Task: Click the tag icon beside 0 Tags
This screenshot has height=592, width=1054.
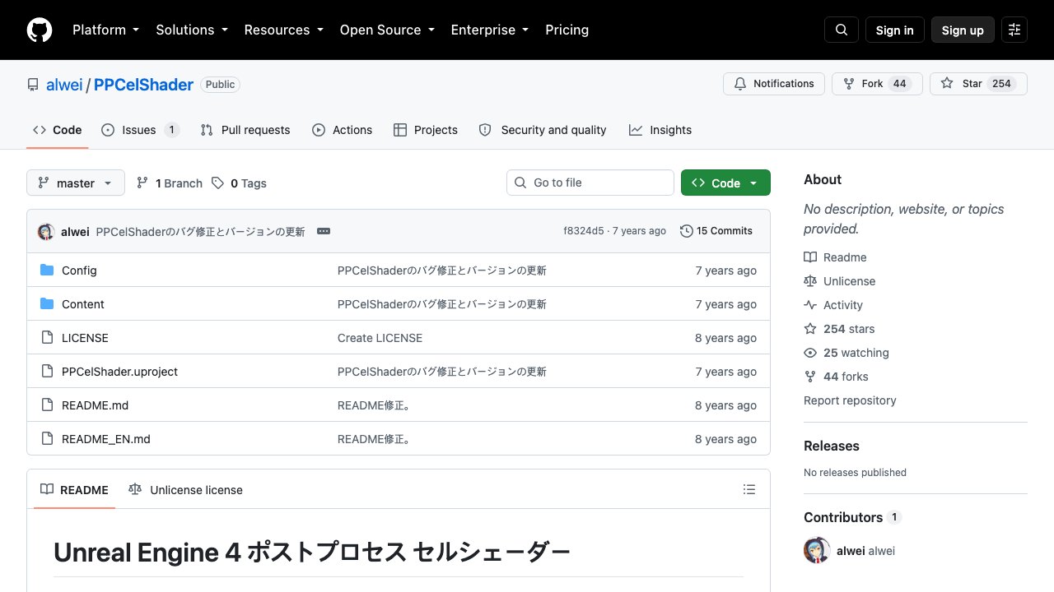Action: [217, 183]
